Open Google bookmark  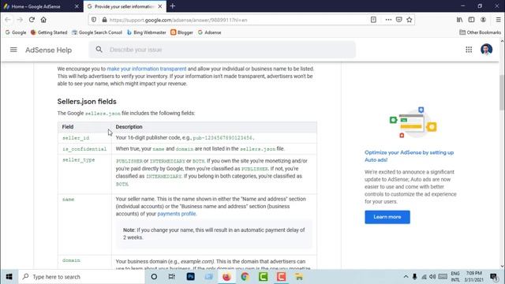point(16,32)
